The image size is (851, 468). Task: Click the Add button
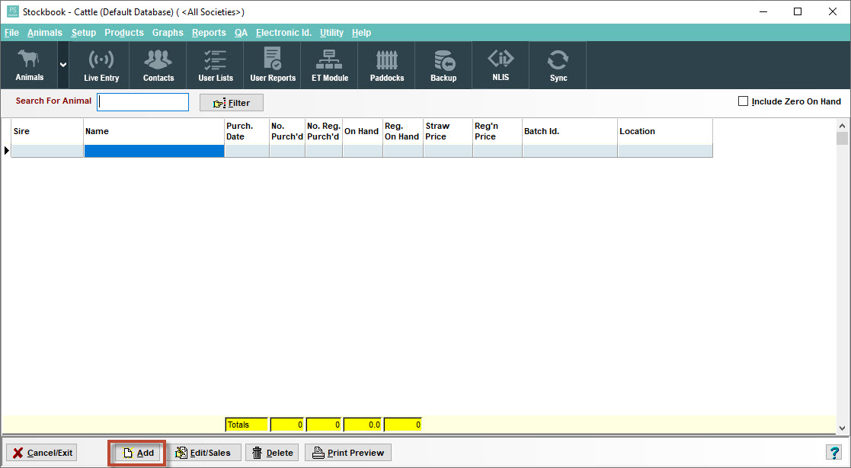[137, 453]
